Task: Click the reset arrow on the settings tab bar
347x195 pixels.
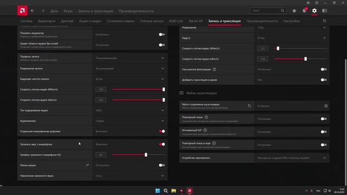Action: [324, 21]
